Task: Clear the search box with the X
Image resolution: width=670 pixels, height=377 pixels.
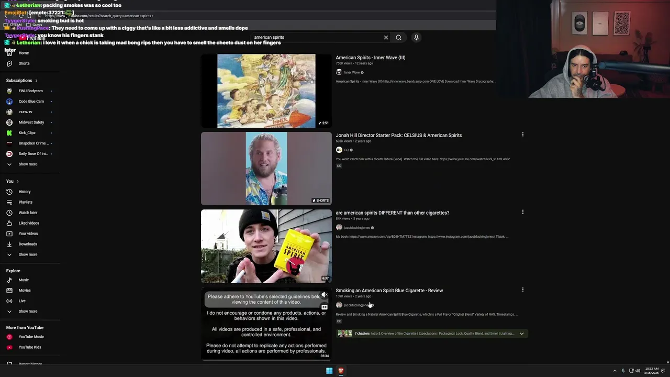Action: (x=386, y=37)
